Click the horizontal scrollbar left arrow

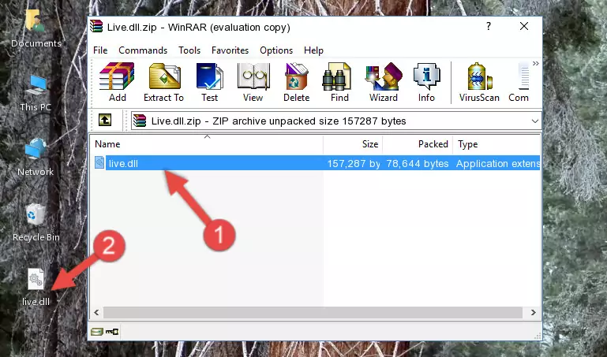point(96,312)
